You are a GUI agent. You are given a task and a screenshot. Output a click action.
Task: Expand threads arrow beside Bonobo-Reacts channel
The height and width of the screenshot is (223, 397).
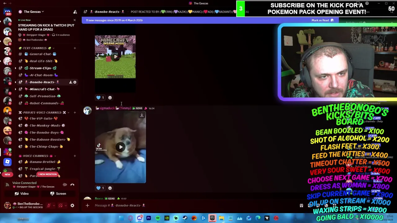(x=16, y=82)
